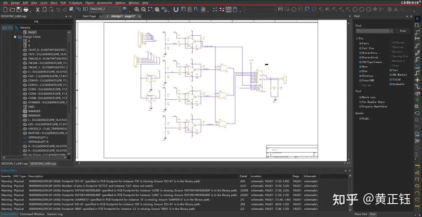Viewport: 422px width, 217px height.
Task: Click the Print icon
Action: [x=26, y=9]
